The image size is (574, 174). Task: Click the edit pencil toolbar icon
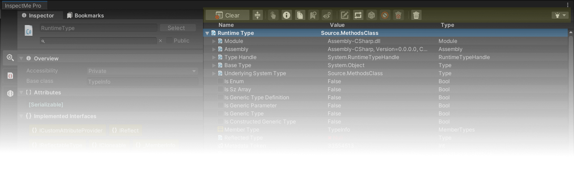click(x=345, y=15)
